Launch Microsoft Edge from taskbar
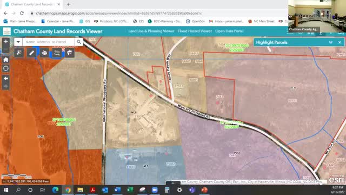Image resolution: width=346 pixels, height=195 pixels. click(x=55, y=190)
